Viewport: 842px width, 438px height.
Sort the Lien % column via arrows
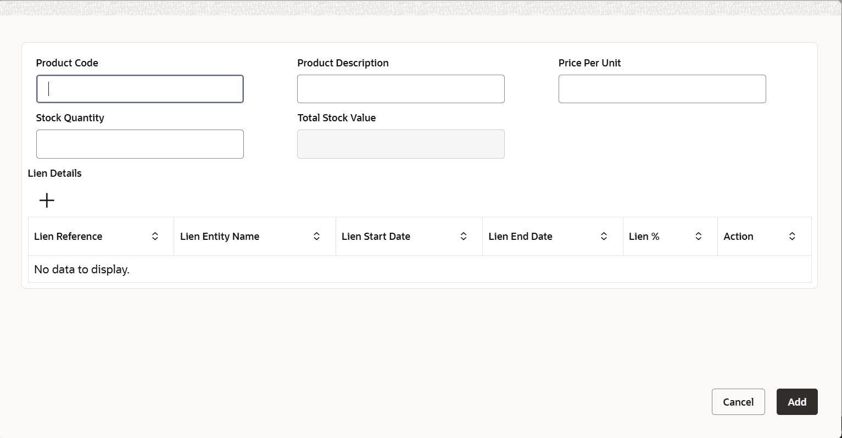coord(699,236)
